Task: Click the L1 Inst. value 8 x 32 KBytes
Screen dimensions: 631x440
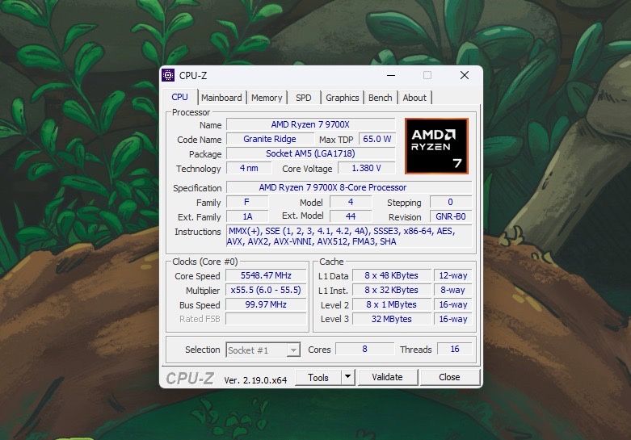Action: [x=392, y=290]
